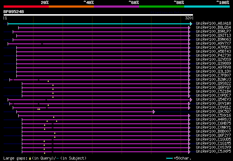Viewport: 233px width, 161px height.
Task: Click the arrowhead ending the cyan A8JA18 bar
Action: [191, 24]
